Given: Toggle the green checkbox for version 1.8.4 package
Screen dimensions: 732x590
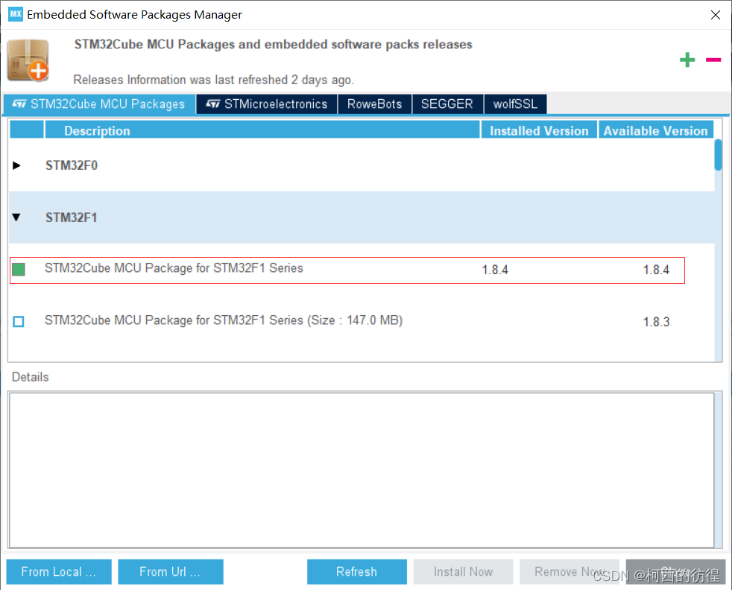Looking at the screenshot, I should 19,269.
